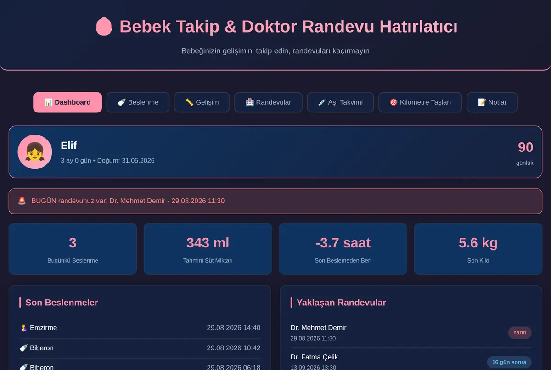Screen dimensions: 551x370
Task: Open the Aşı Takvimi tab
Action: (x=340, y=102)
